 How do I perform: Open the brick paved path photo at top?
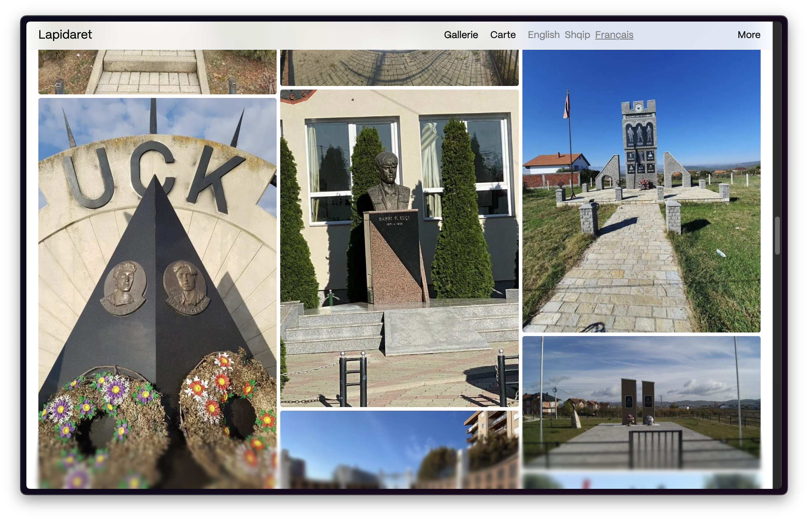[x=399, y=67]
